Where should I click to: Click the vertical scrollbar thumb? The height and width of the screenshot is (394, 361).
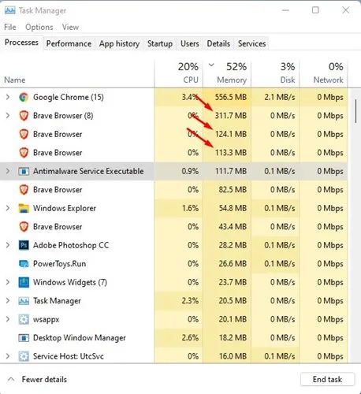coord(355,111)
